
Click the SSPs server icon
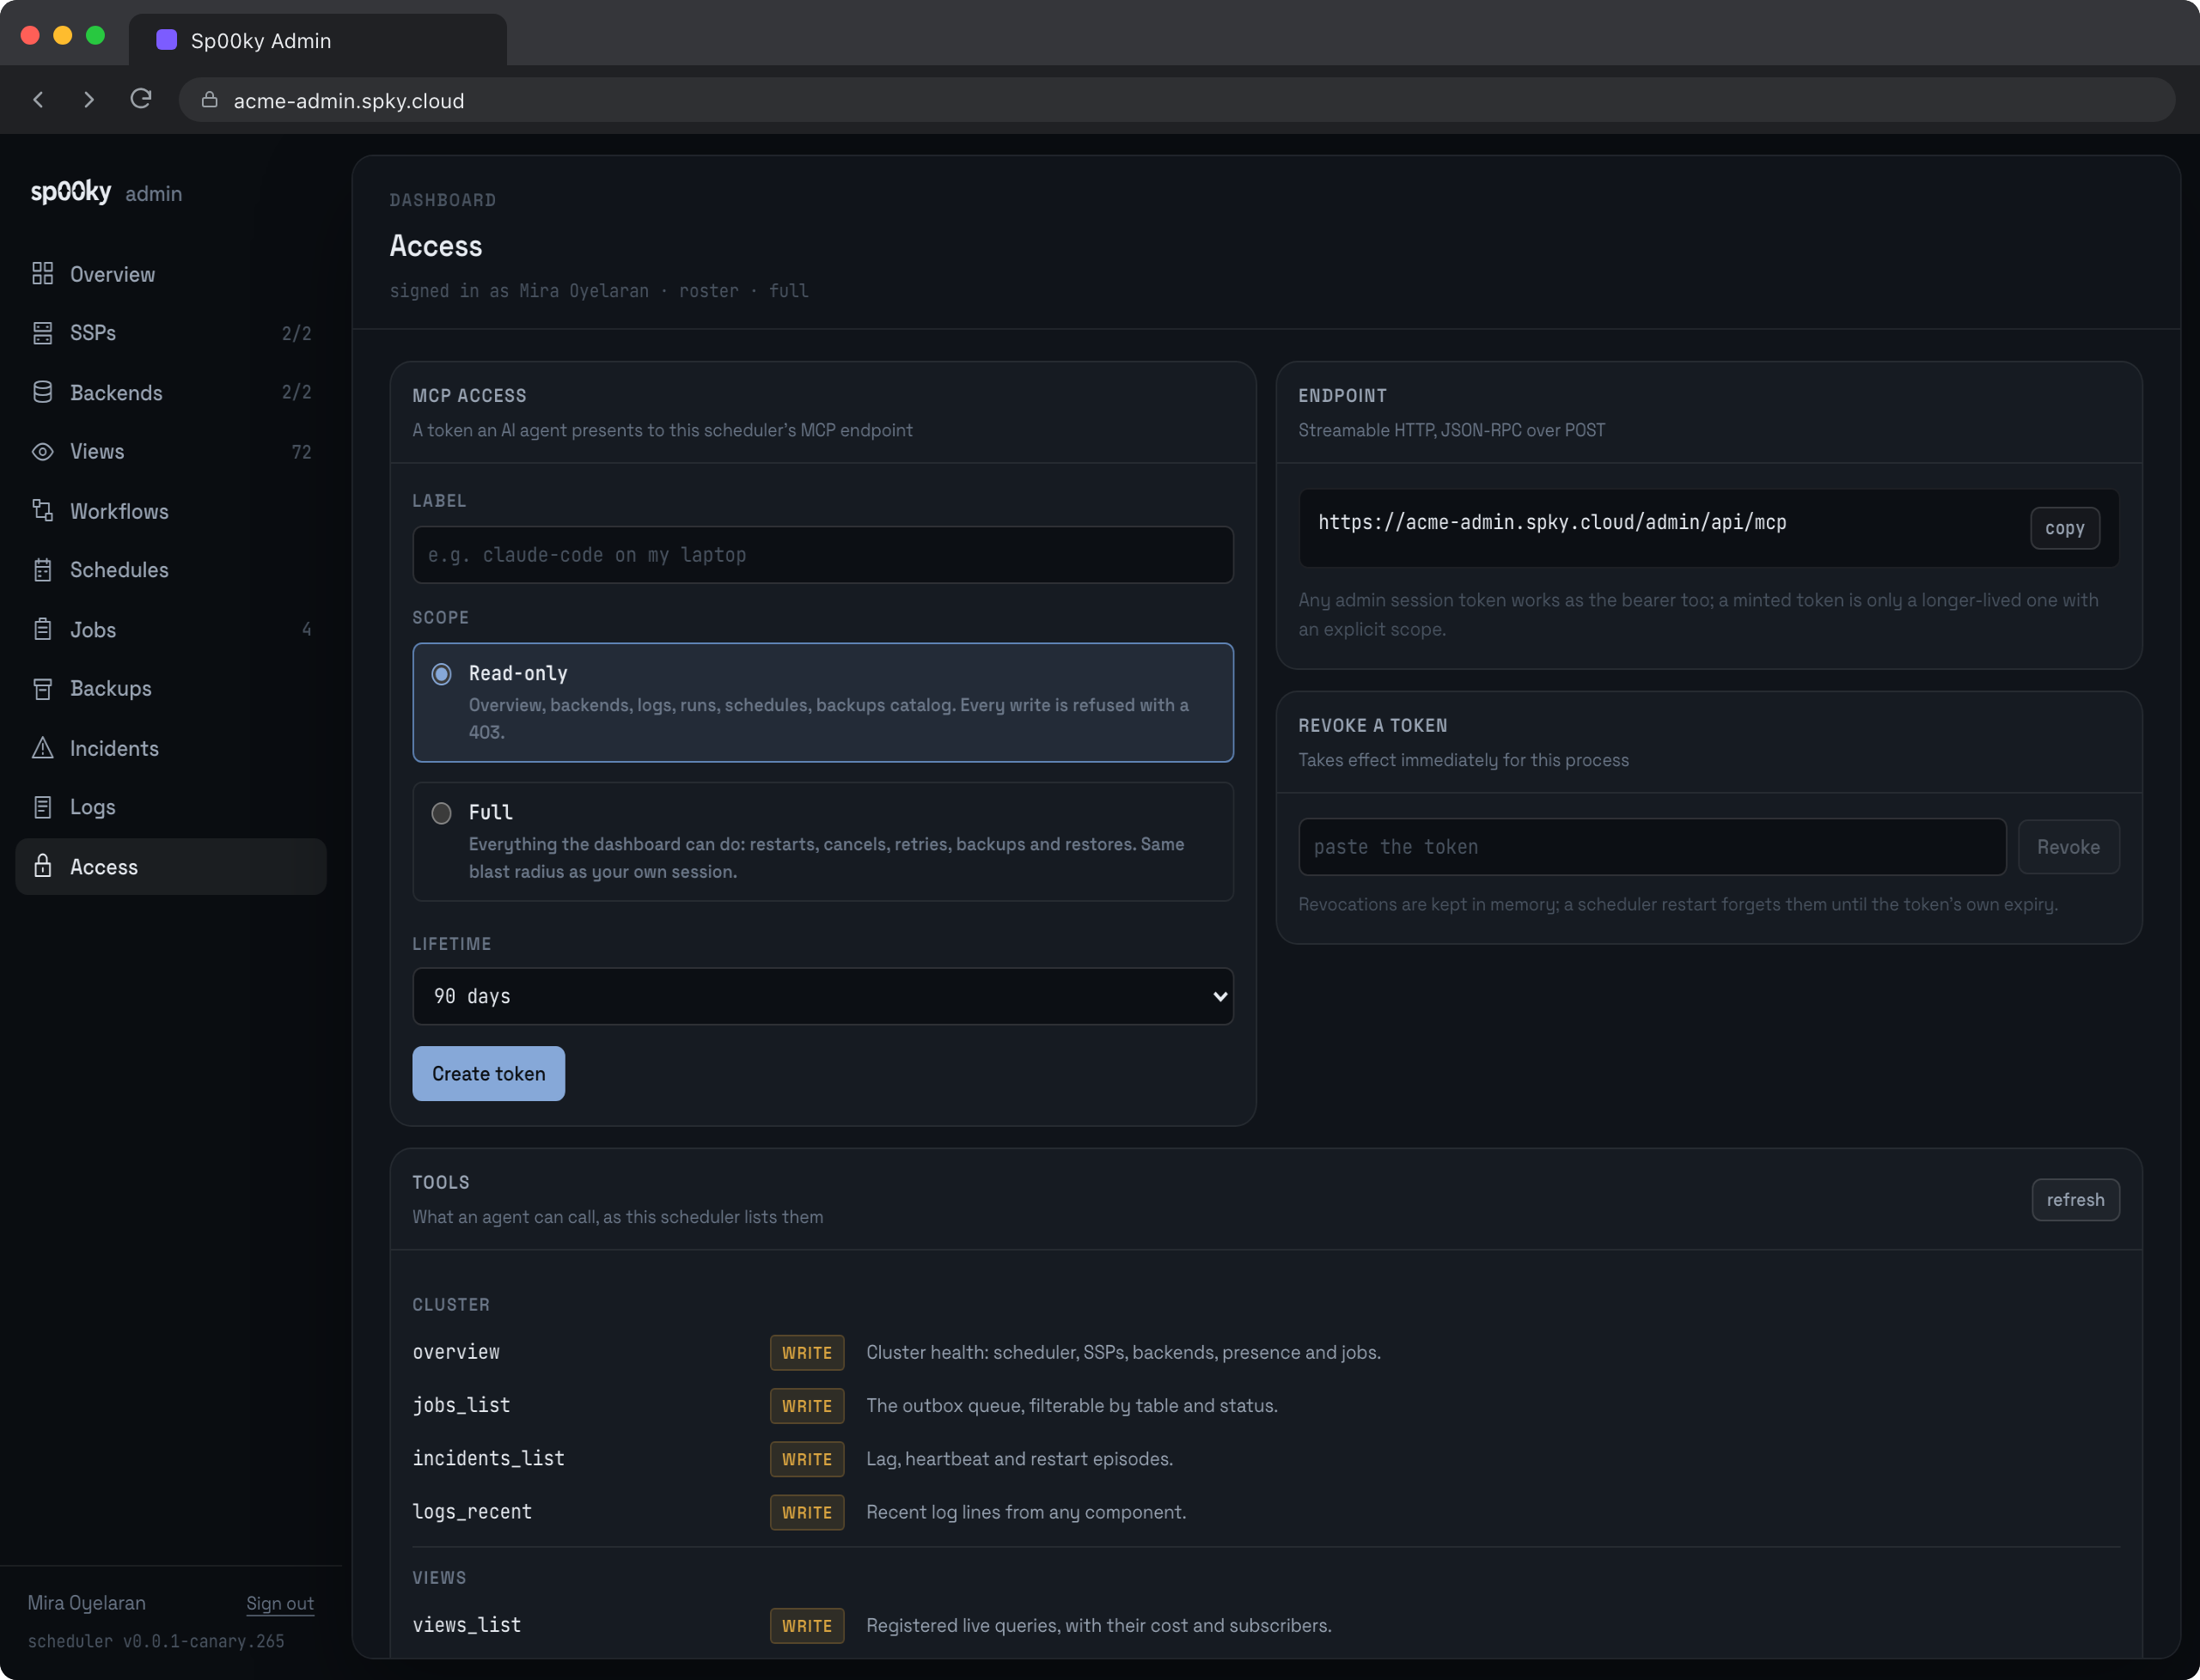pos(42,333)
